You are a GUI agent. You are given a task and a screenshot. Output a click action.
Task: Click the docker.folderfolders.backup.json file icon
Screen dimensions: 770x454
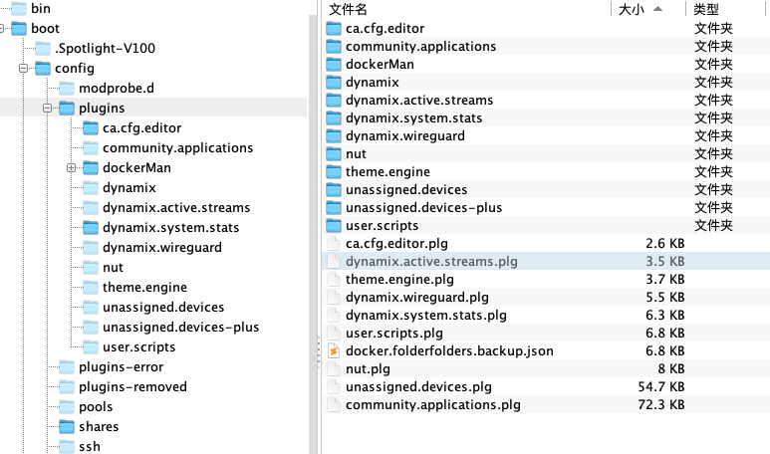(x=334, y=350)
